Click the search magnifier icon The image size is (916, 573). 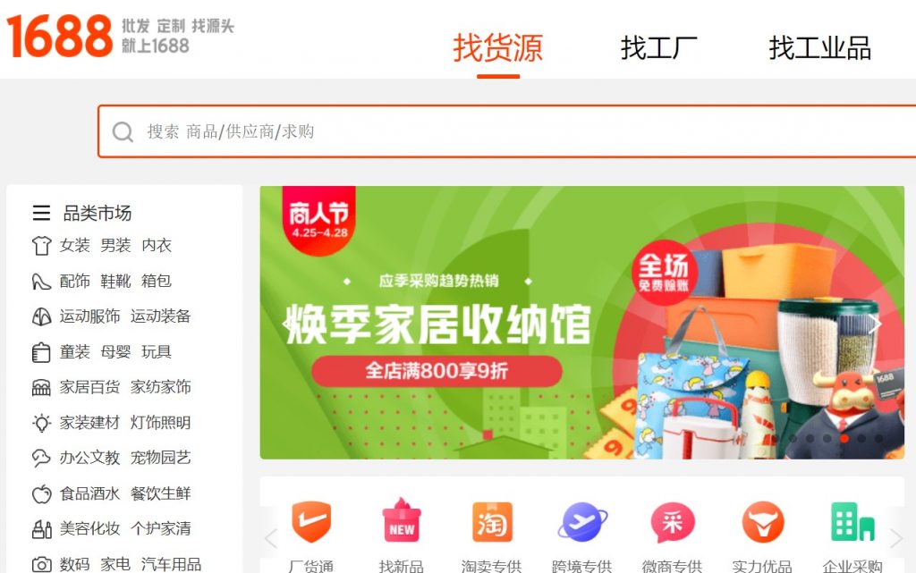123,132
